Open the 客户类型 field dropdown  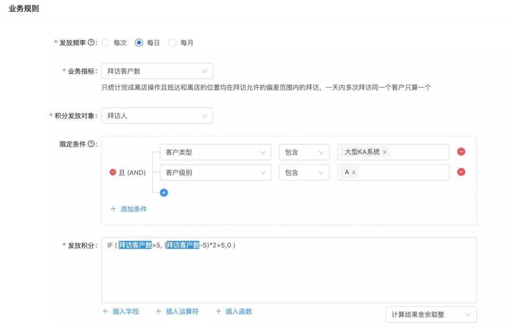click(215, 152)
